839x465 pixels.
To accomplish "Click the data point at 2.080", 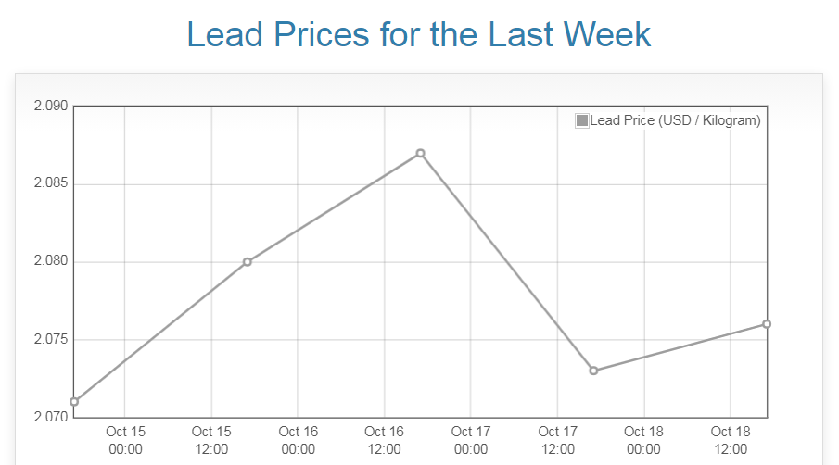I will [248, 262].
